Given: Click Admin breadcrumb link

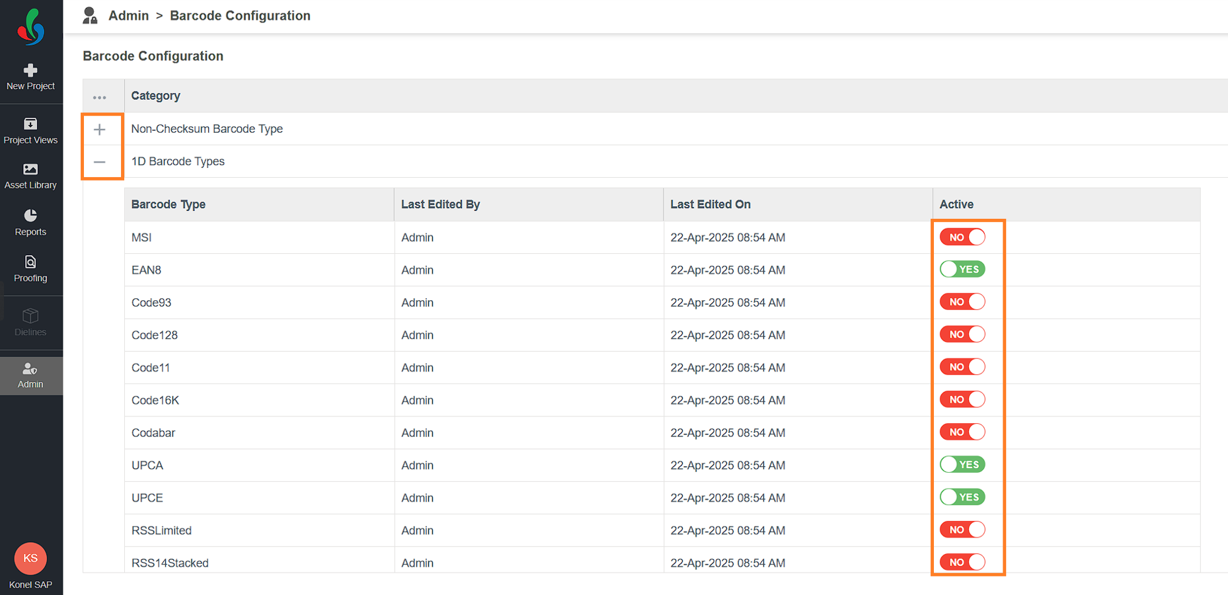Looking at the screenshot, I should 128,16.
